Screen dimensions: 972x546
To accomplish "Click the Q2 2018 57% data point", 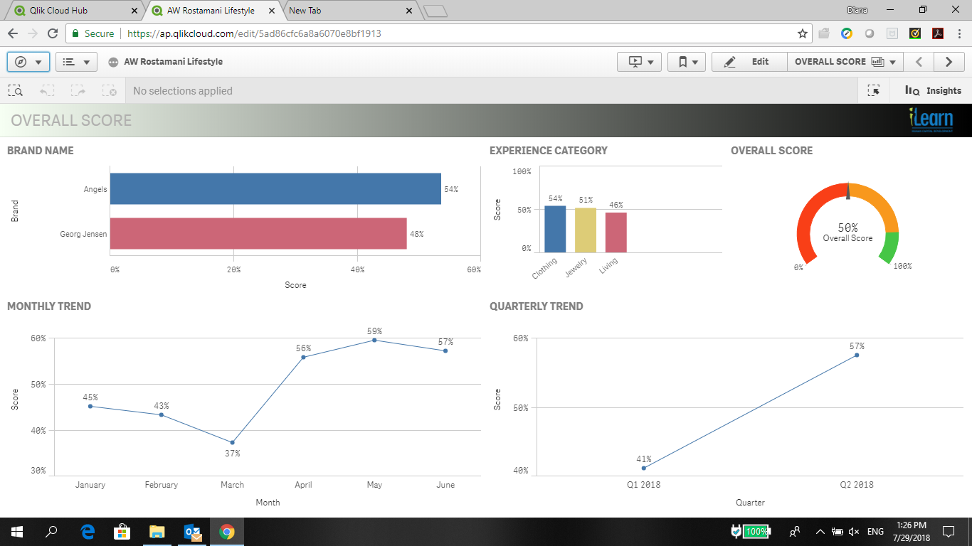I will [x=857, y=355].
